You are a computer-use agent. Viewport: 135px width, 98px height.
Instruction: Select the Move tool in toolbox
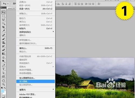4,12
